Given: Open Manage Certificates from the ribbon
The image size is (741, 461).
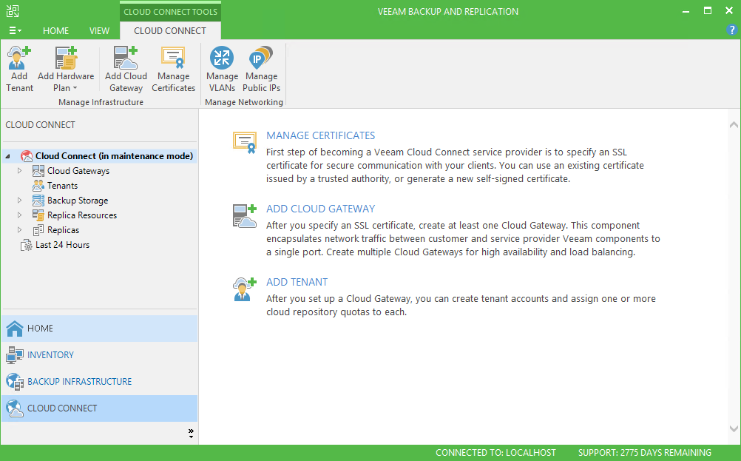Looking at the screenshot, I should 174,69.
